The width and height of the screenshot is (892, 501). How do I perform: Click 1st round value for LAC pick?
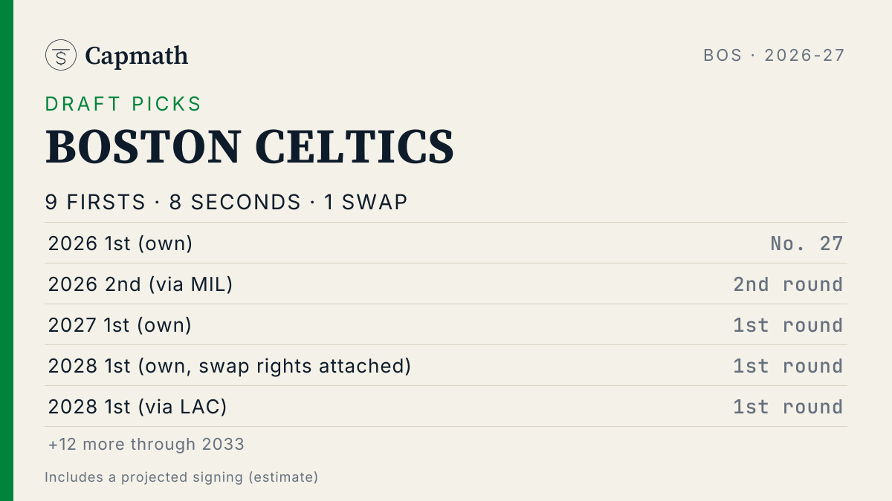pyautogui.click(x=789, y=407)
